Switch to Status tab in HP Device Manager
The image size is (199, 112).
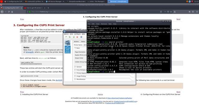(x=83, y=41)
